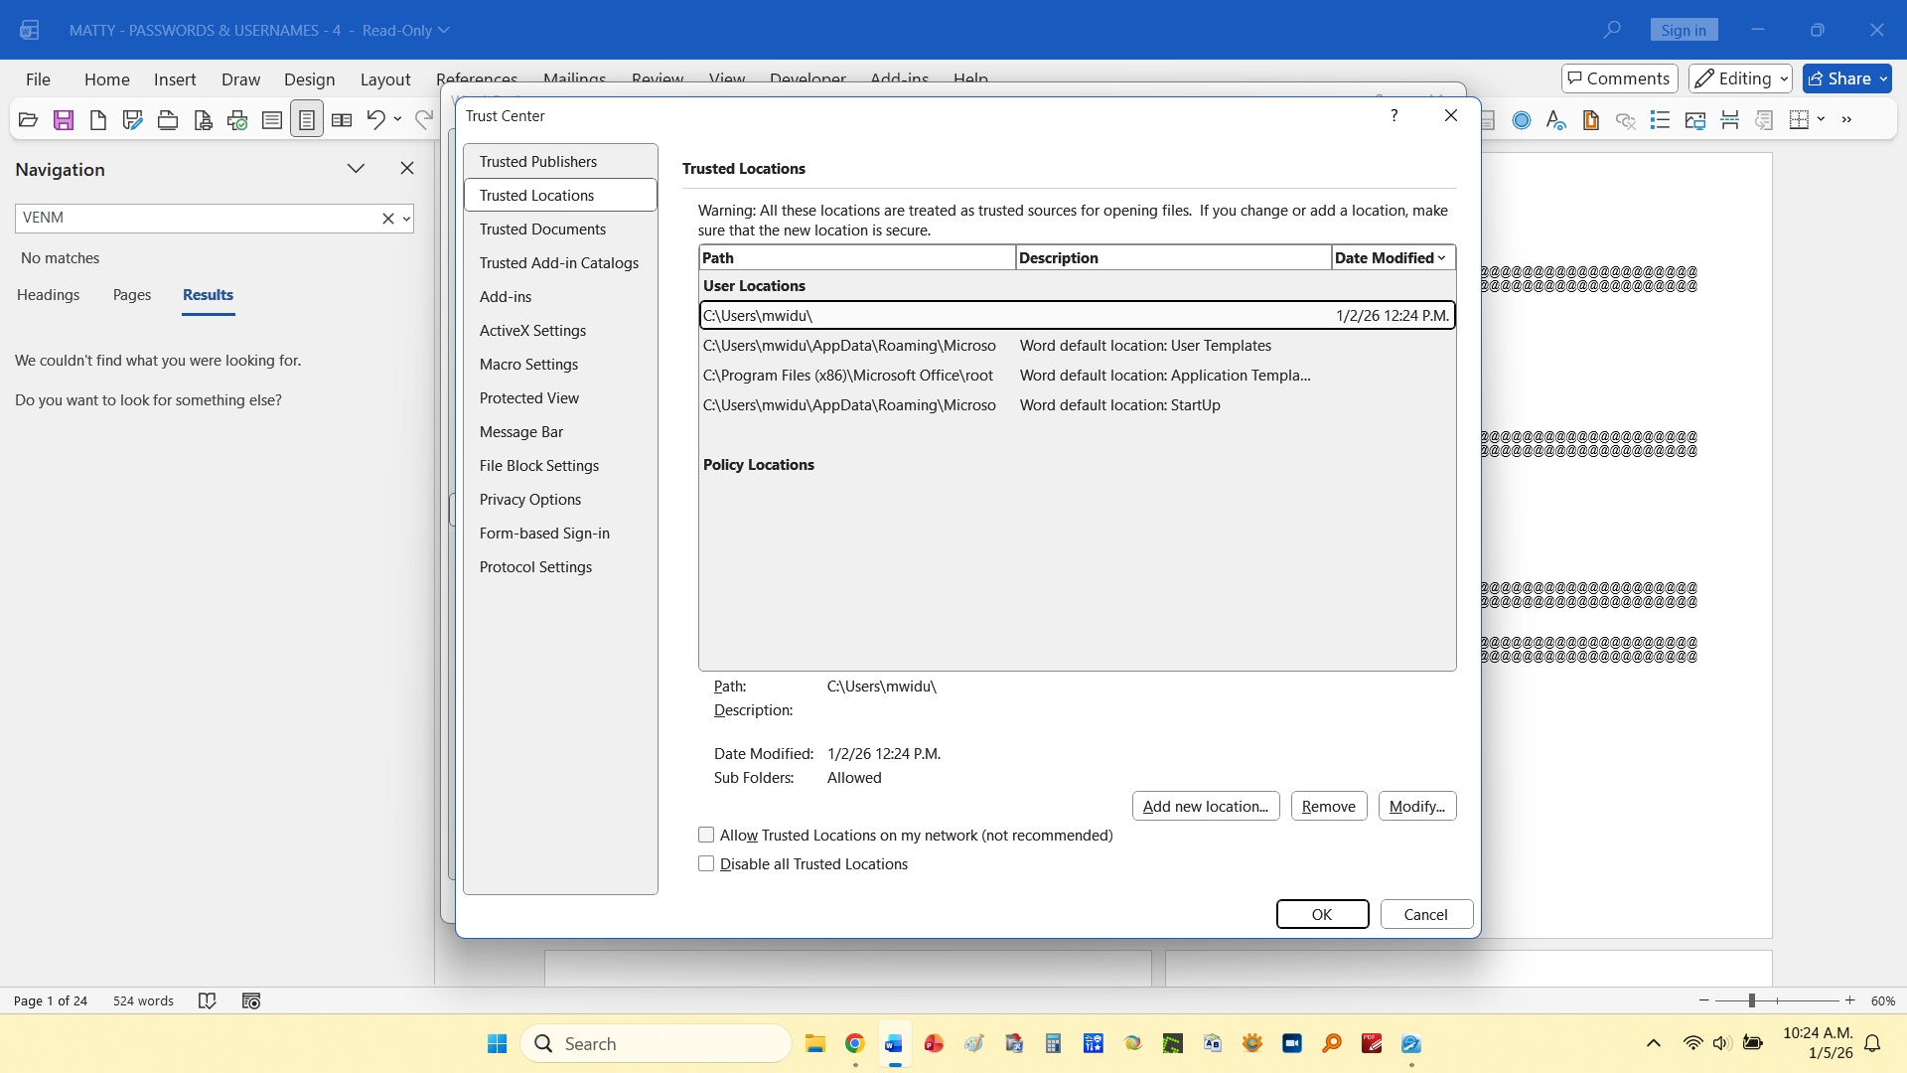Click the Open folder icon in toolbar
The height and width of the screenshot is (1073, 1907).
[28, 120]
